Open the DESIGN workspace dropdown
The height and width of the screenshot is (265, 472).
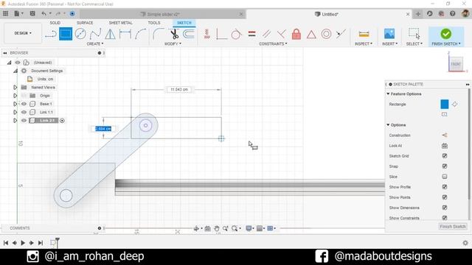[23, 33]
